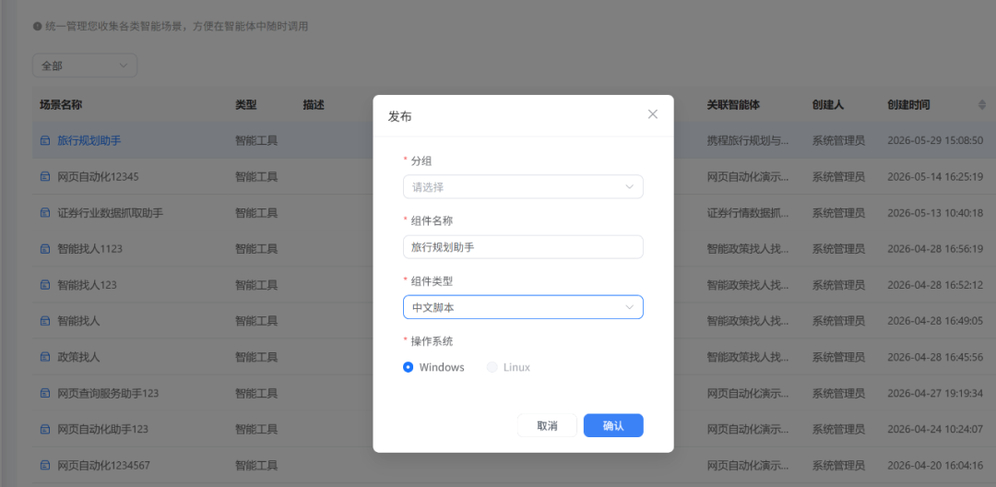Click the 操作系统 field label
Image resolution: width=996 pixels, height=487 pixels.
(432, 341)
